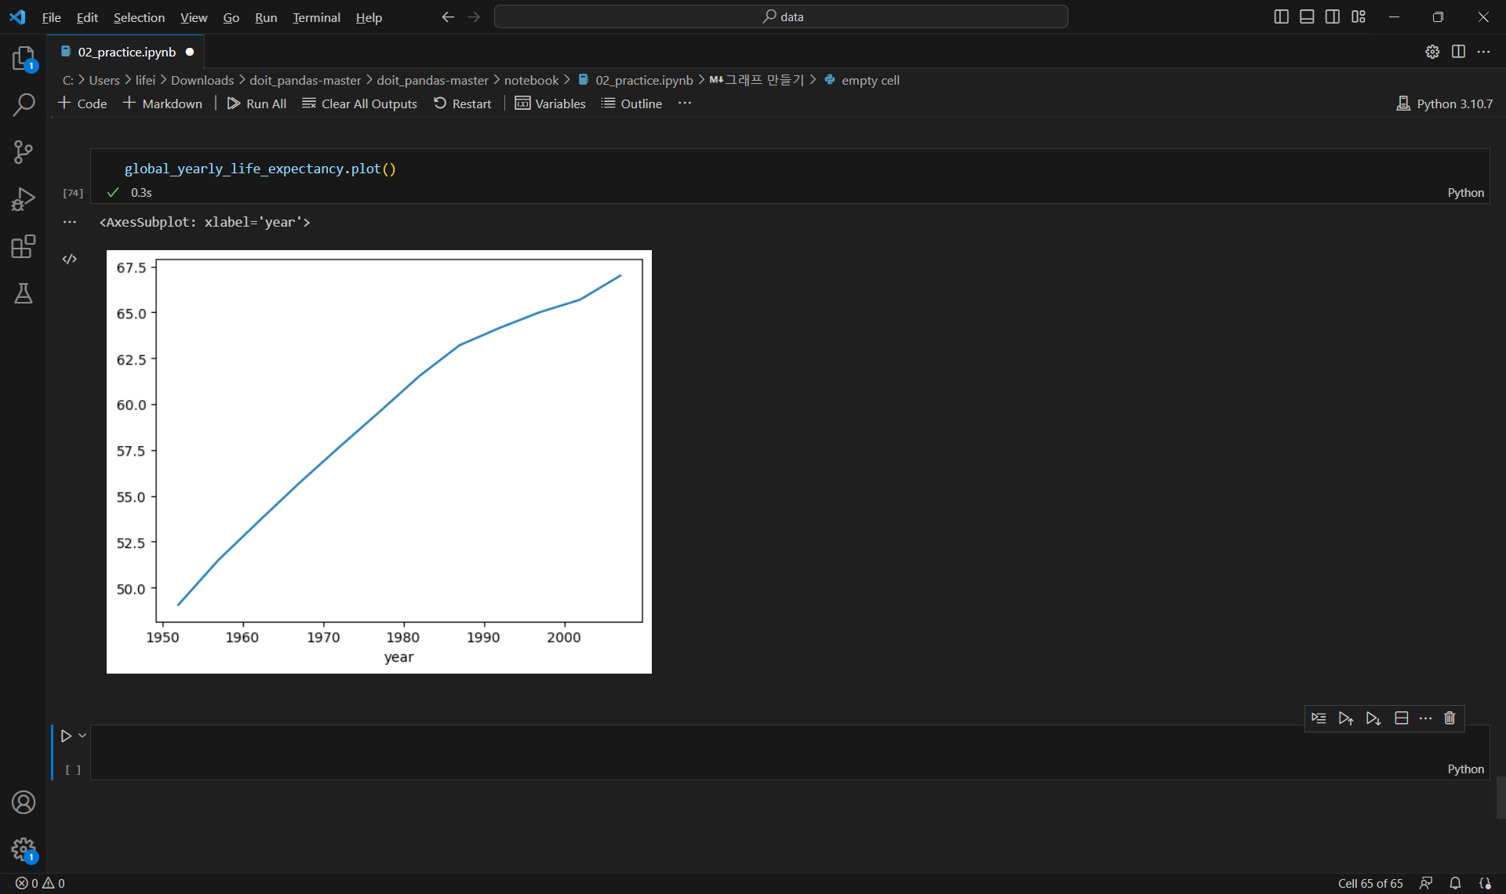1506x894 pixels.
Task: Click Execute Above Cells icon
Action: click(x=1345, y=718)
